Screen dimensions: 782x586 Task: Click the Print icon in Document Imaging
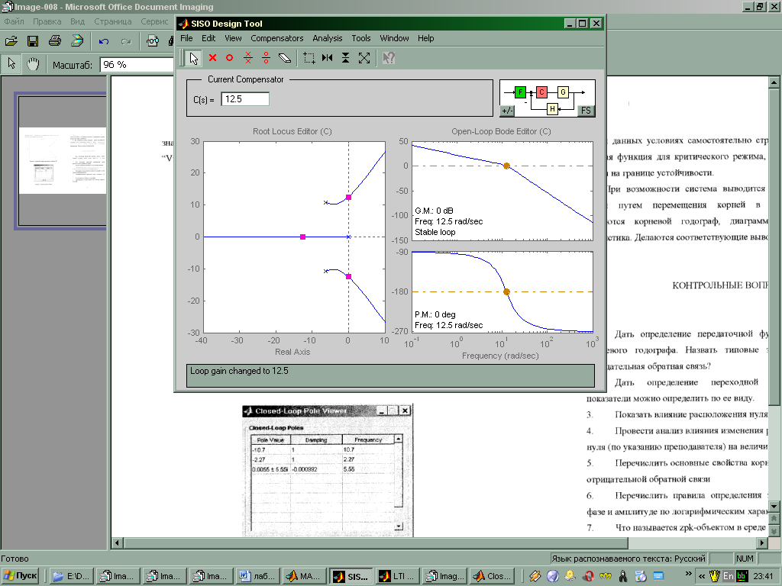click(x=55, y=41)
